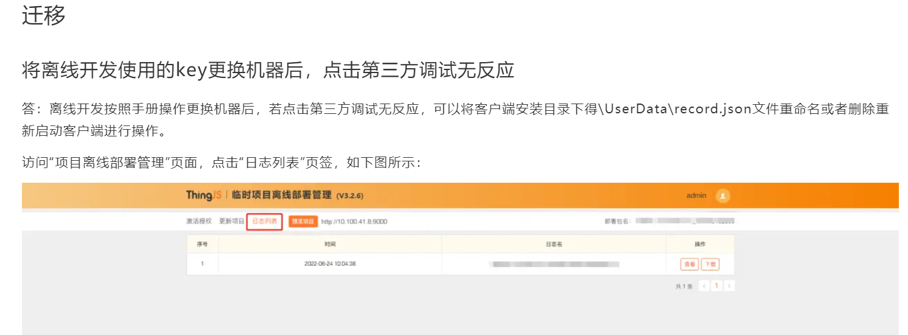Click the ThingJS logo
Image resolution: width=908 pixels, height=335 pixels.
pyautogui.click(x=204, y=196)
